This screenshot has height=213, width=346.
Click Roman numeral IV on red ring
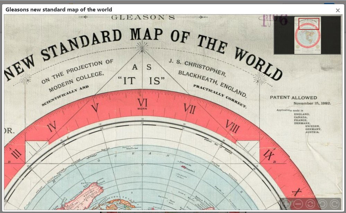pos(52,127)
